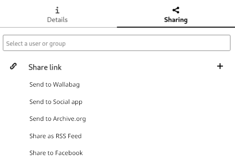The width and height of the screenshot is (235, 162).
Task: Click the RSS Feed text entry
Action: [x=68, y=136]
